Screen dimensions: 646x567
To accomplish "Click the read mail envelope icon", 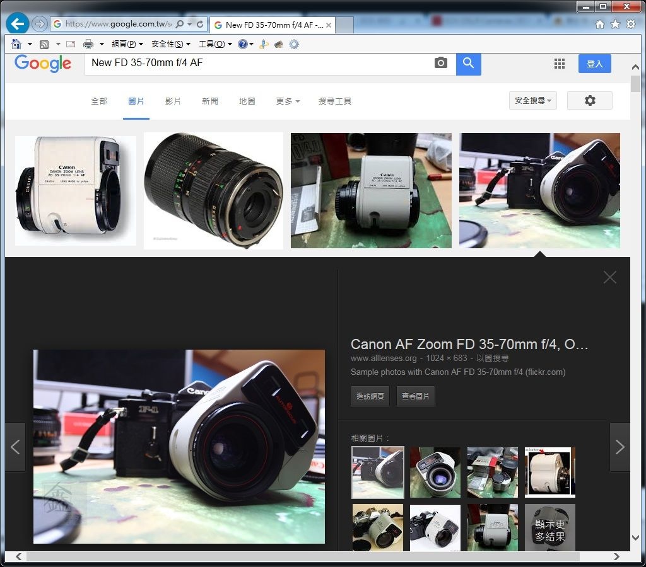I will (x=71, y=44).
